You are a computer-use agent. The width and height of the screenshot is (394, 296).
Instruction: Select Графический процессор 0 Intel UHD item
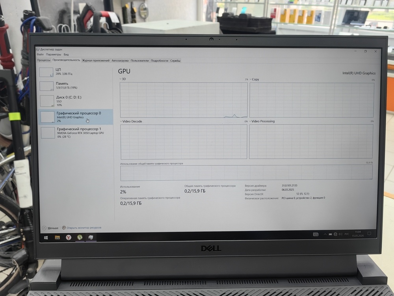pyautogui.click(x=76, y=117)
